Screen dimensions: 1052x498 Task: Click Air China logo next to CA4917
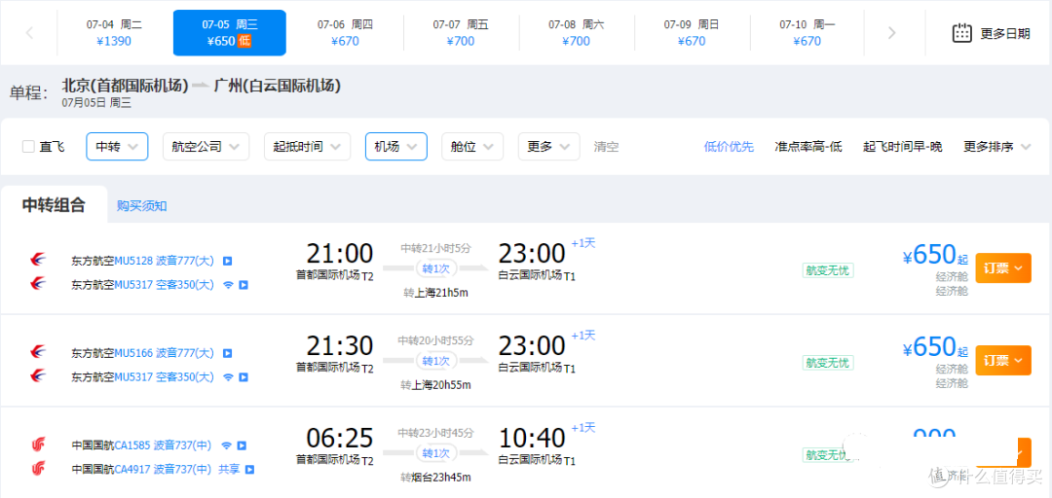[x=38, y=469]
